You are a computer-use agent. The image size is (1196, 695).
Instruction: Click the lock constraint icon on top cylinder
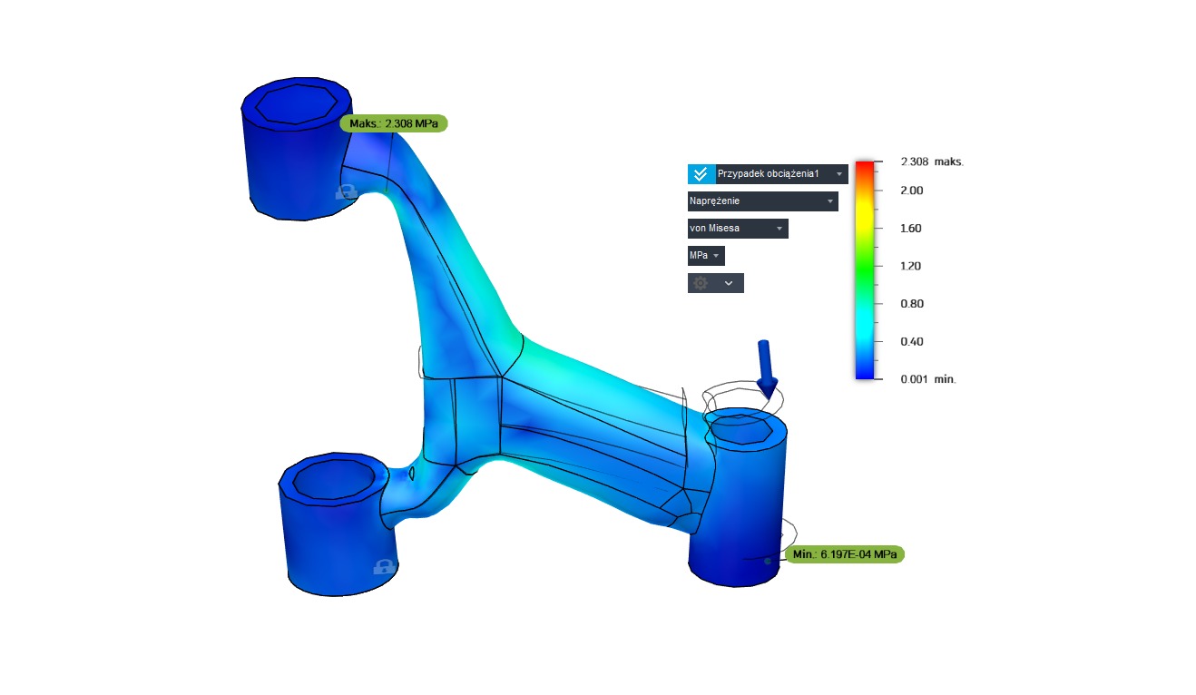point(345,192)
